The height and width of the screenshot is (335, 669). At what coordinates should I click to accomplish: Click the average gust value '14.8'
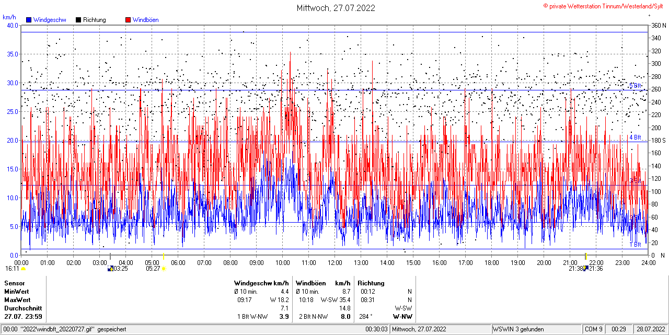click(345, 308)
